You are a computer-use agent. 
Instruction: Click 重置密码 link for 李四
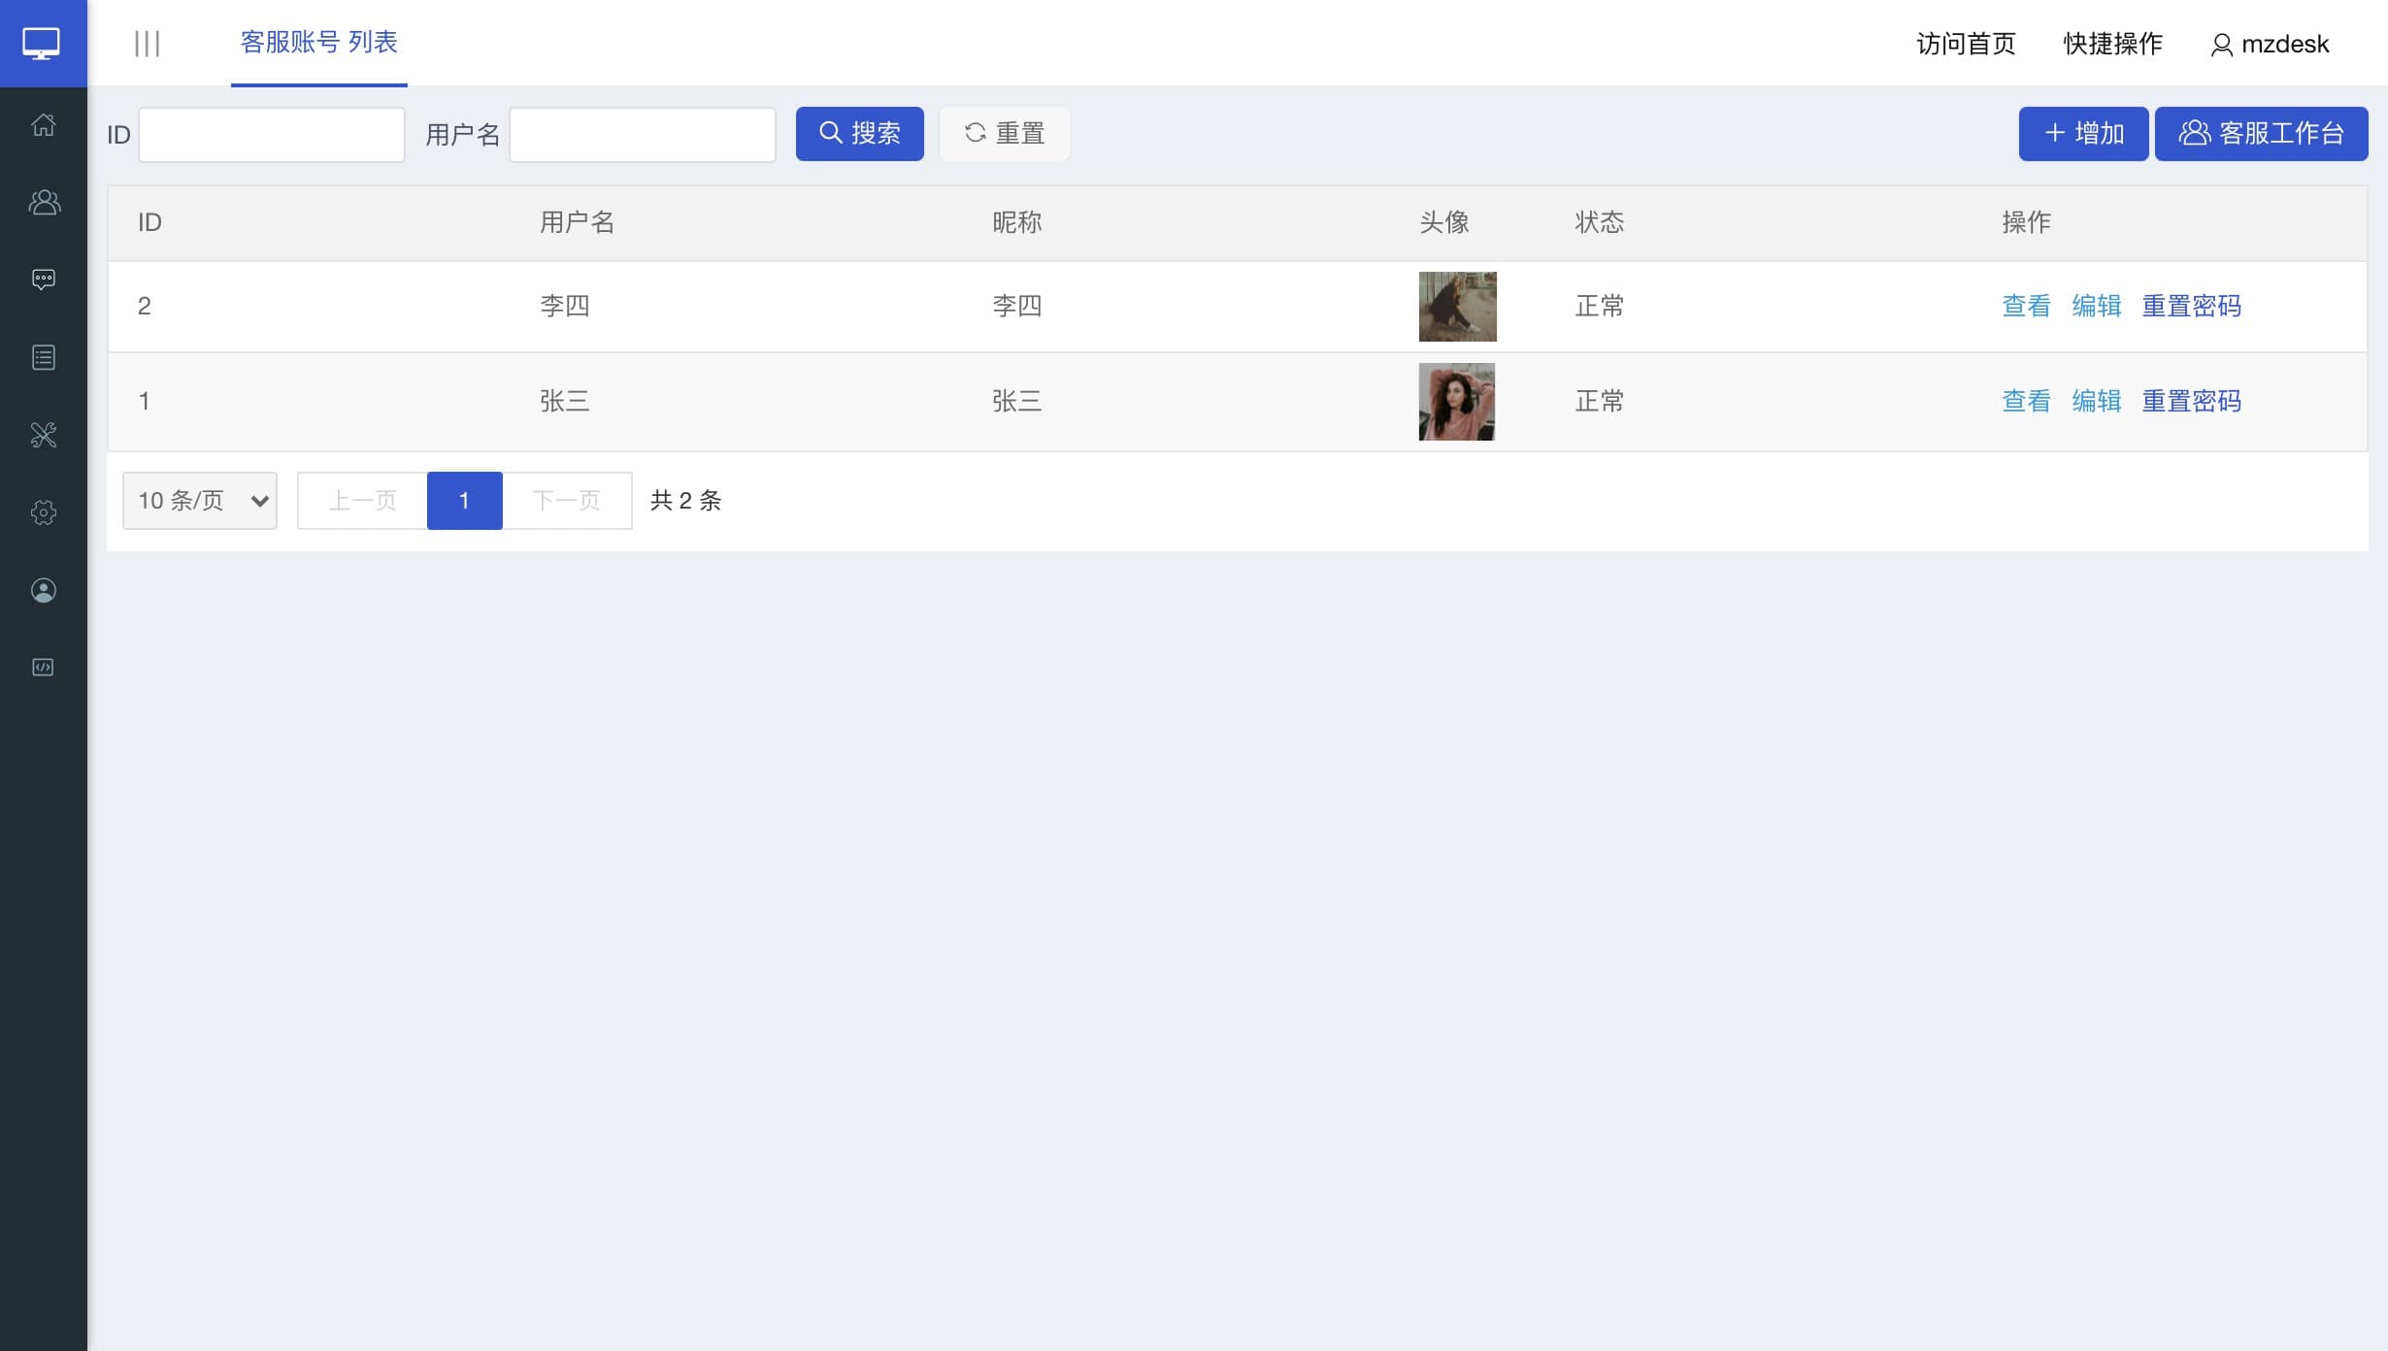tap(2191, 307)
